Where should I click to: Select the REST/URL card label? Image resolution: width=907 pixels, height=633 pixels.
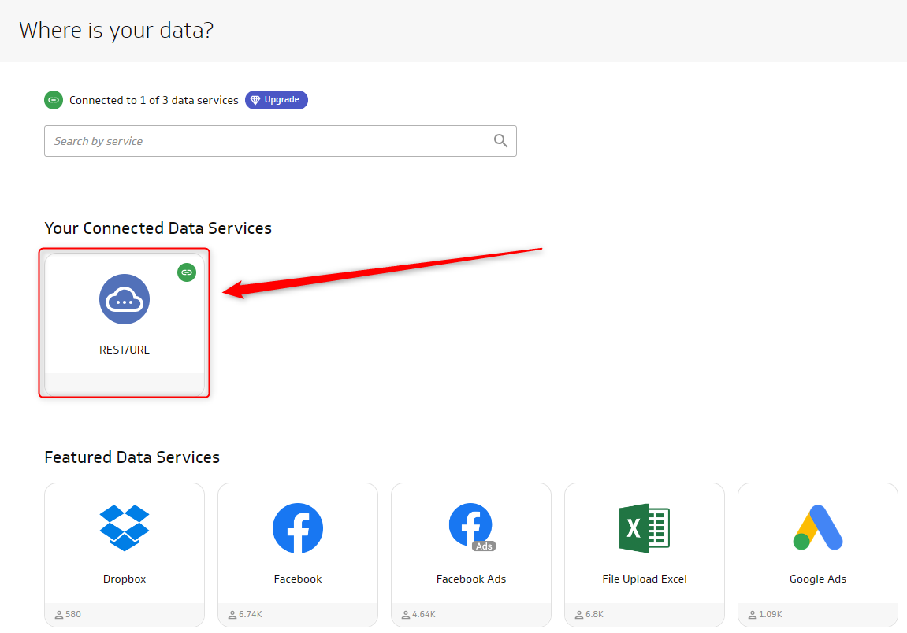coord(125,350)
